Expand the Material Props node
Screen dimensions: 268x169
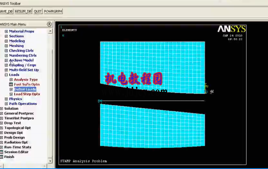(6, 31)
